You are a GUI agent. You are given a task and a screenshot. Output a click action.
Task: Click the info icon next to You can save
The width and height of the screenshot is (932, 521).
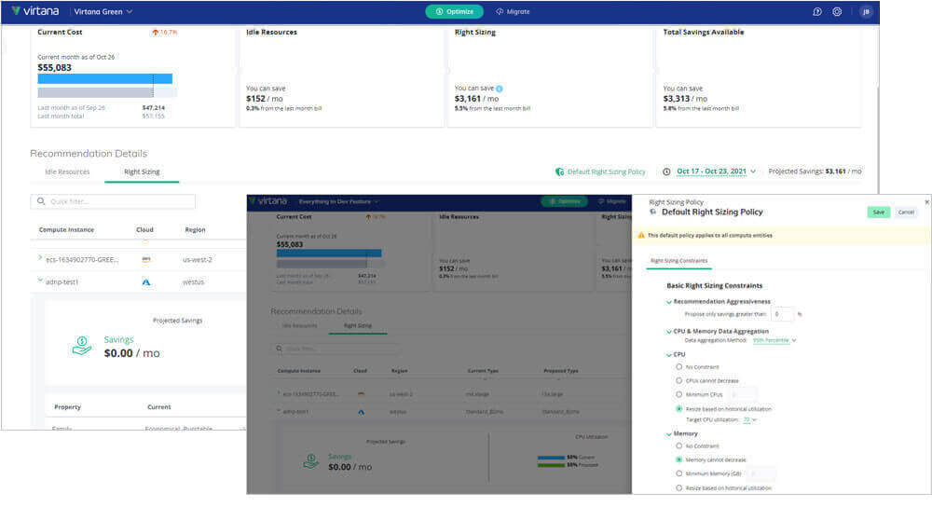pos(500,89)
